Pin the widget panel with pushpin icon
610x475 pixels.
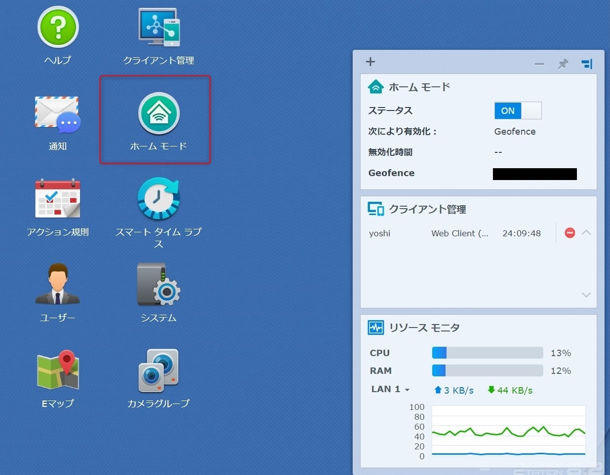click(x=563, y=64)
